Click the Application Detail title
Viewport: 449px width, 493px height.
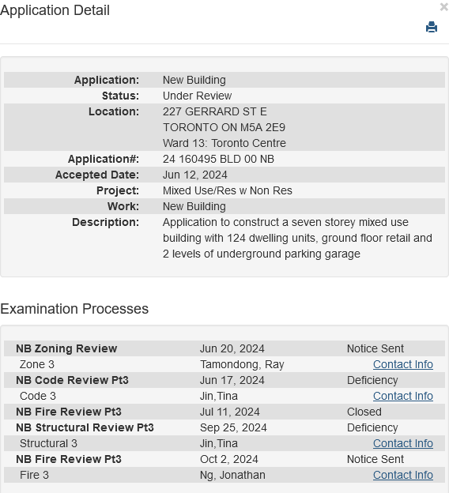[55, 10]
